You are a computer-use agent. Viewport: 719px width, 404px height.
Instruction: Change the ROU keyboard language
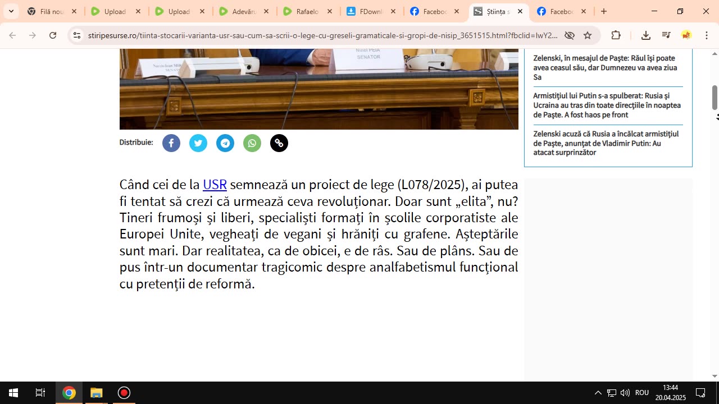(x=642, y=393)
